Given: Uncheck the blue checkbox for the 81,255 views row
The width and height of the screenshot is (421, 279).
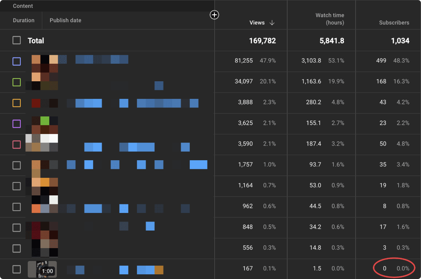Looking at the screenshot, I should tap(16, 61).
